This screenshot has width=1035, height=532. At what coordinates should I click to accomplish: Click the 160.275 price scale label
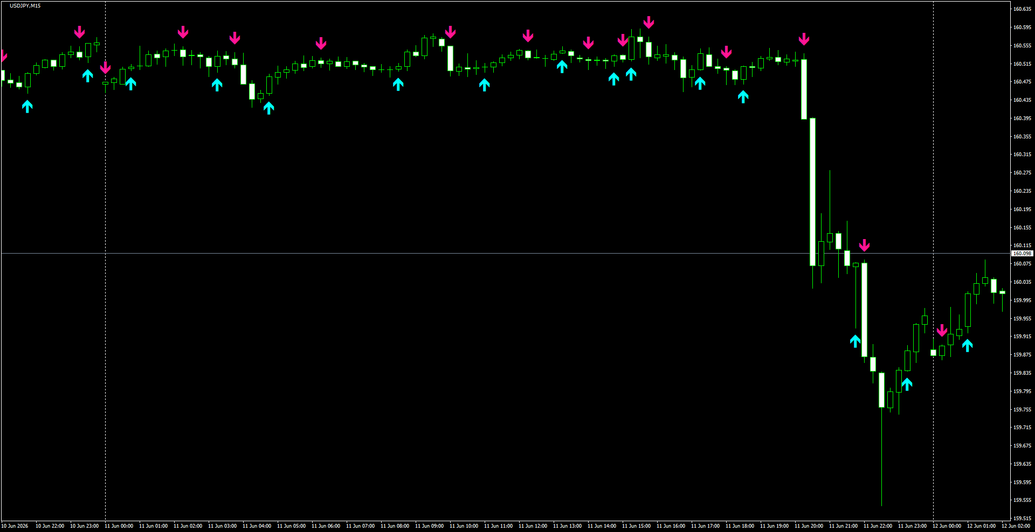tap(1022, 173)
